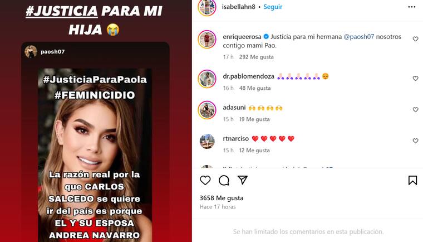The height and width of the screenshot is (242, 423).
Task: Open enriqueerosa profile picture
Action: click(x=207, y=40)
